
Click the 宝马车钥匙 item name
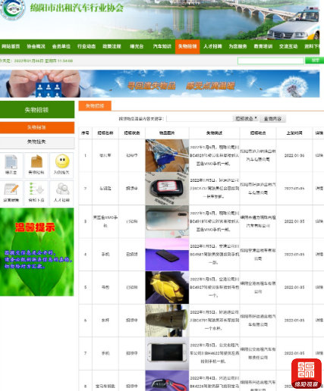pos(105,386)
